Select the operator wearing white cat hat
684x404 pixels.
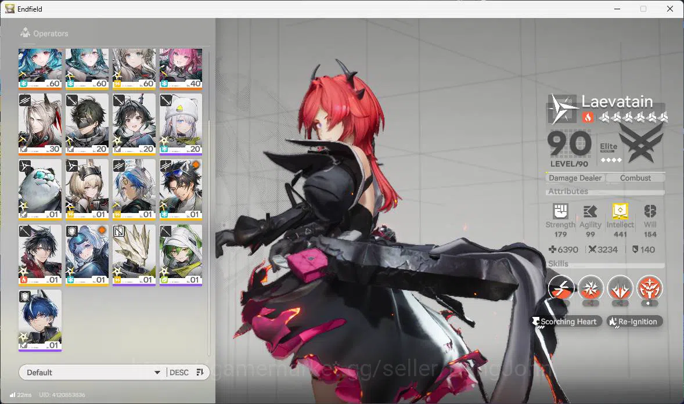click(x=181, y=124)
